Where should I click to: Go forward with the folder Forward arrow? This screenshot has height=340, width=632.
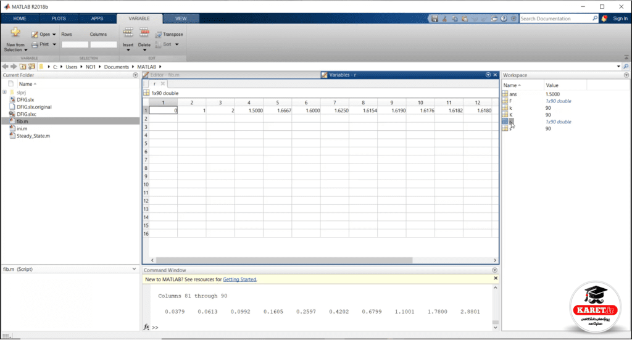click(x=14, y=67)
